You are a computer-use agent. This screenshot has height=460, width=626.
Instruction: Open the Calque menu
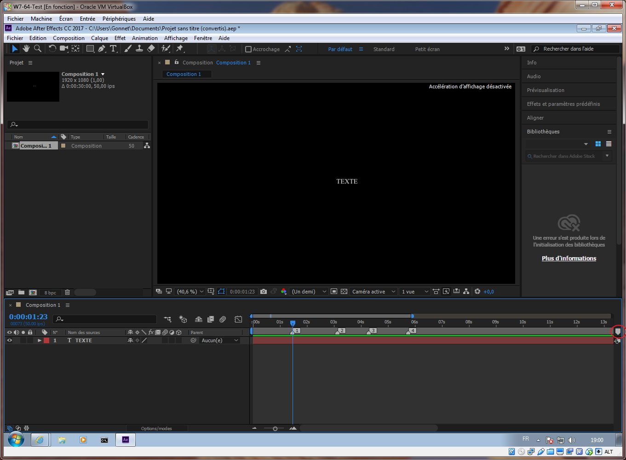coord(99,38)
